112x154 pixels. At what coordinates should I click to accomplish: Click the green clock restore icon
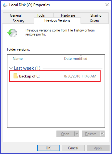click(x=12, y=33)
